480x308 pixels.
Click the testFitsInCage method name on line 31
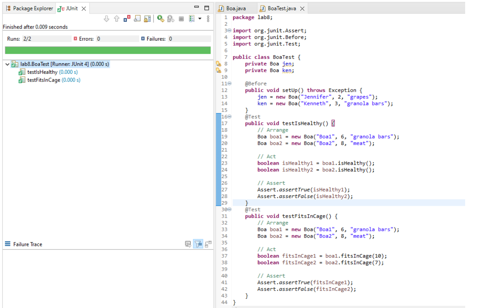pos(304,216)
